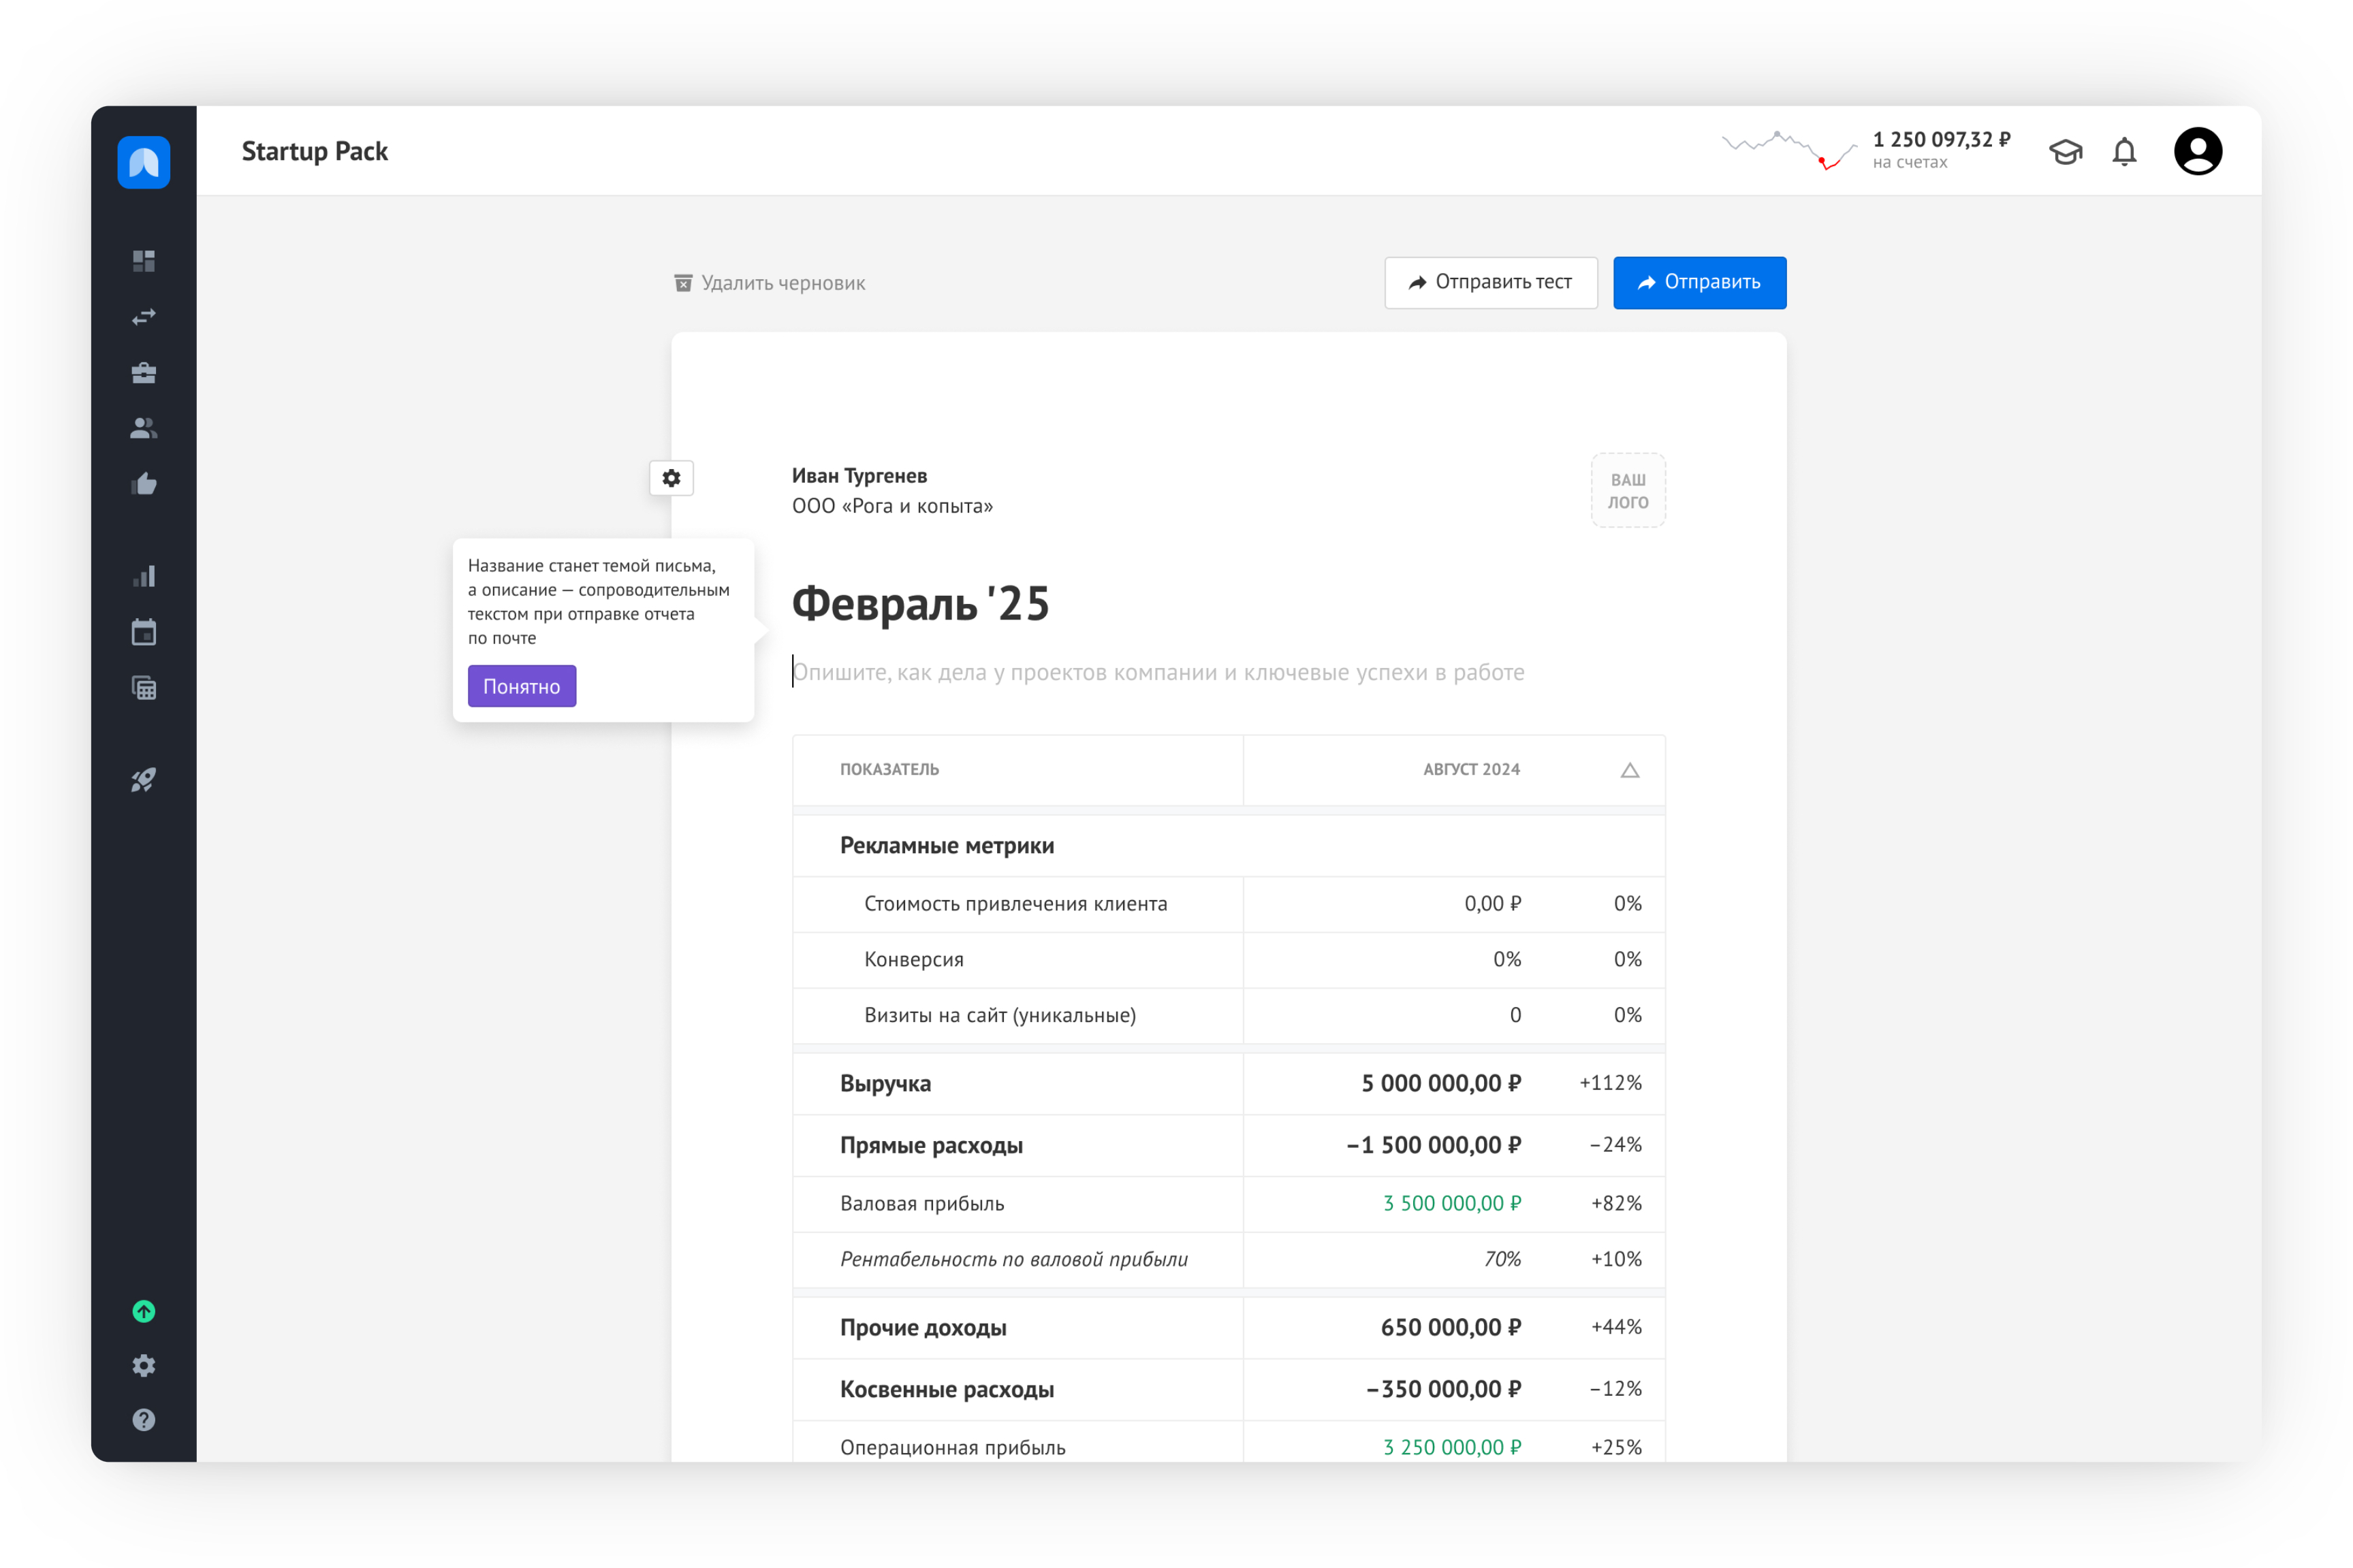The image size is (2353, 1568).
Task: Select the Прочие доходы row label
Action: point(923,1328)
